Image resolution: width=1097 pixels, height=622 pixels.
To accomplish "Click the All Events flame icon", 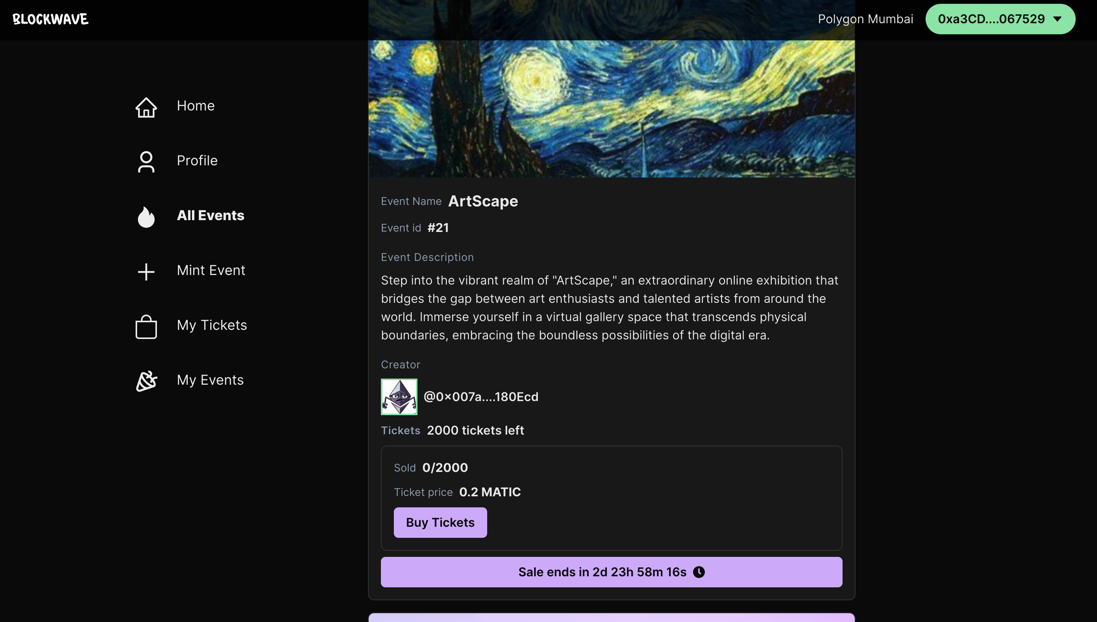I will pyautogui.click(x=146, y=217).
